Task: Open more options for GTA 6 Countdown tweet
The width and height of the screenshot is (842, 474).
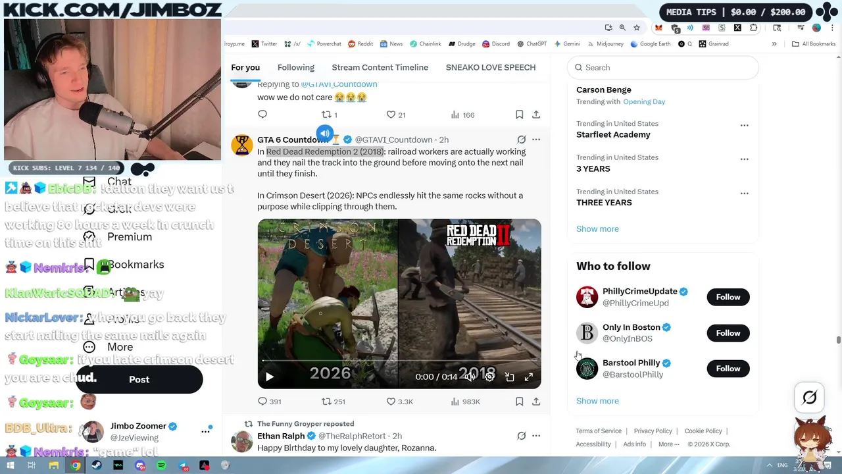Action: (x=536, y=140)
